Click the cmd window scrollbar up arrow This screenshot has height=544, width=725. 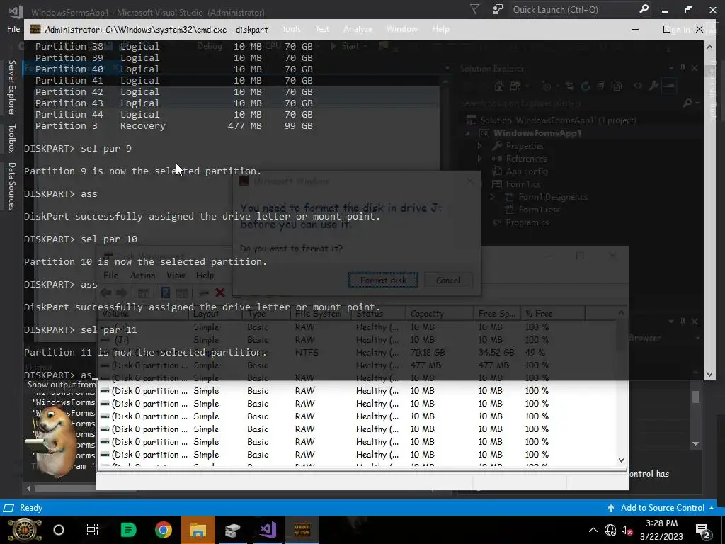click(709, 46)
